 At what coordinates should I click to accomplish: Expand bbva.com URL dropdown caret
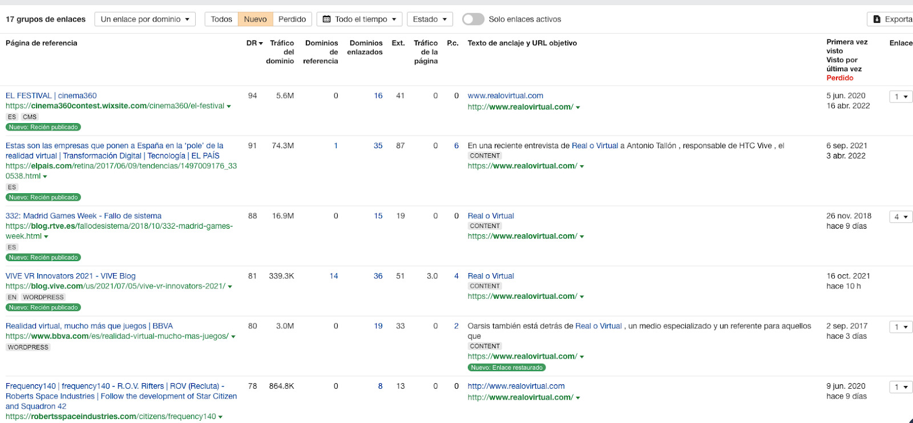(233, 337)
